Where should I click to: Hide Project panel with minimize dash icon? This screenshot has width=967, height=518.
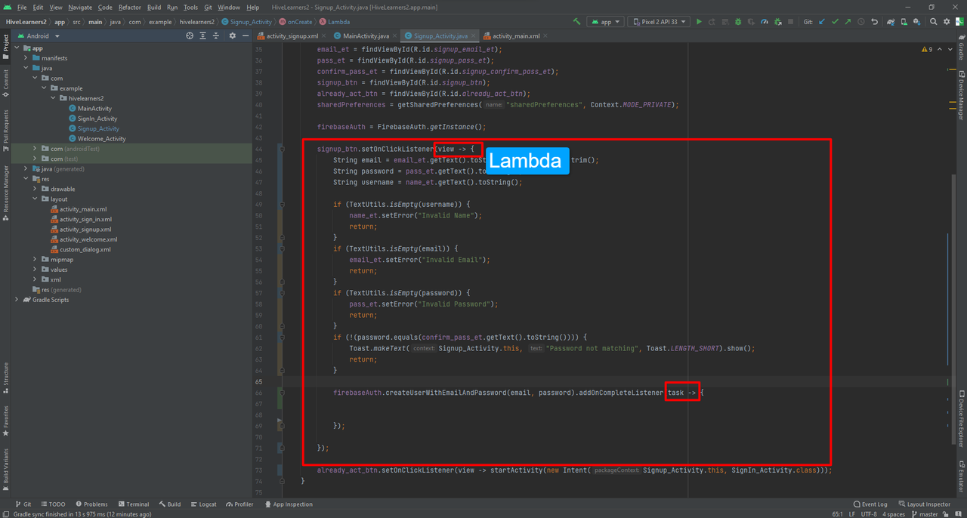pyautogui.click(x=245, y=35)
